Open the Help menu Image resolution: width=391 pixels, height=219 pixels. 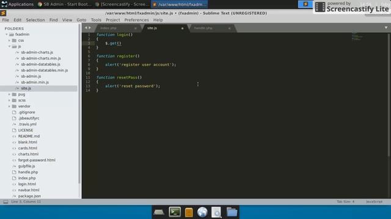[158, 20]
